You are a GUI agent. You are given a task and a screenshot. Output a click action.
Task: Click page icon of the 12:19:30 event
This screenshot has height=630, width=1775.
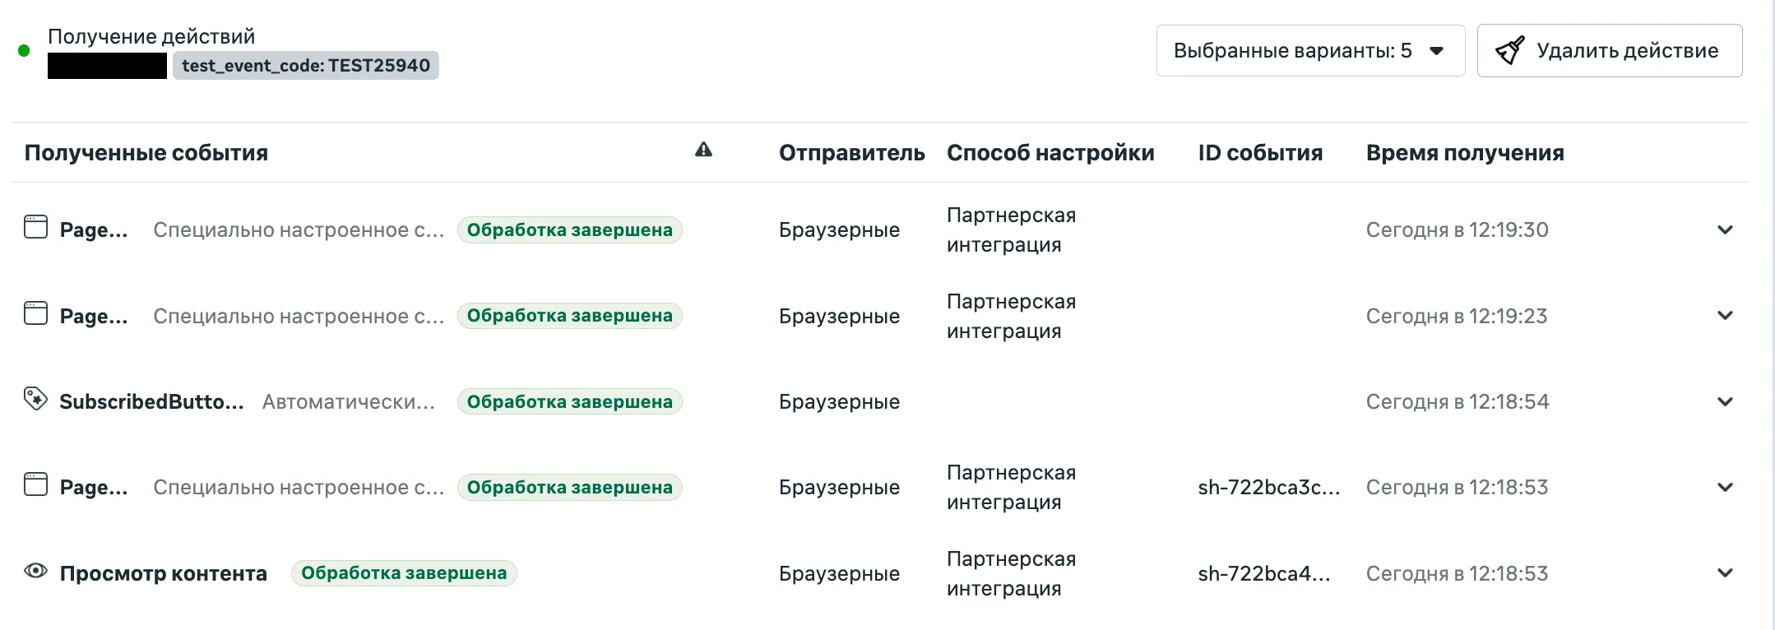pyautogui.click(x=35, y=227)
